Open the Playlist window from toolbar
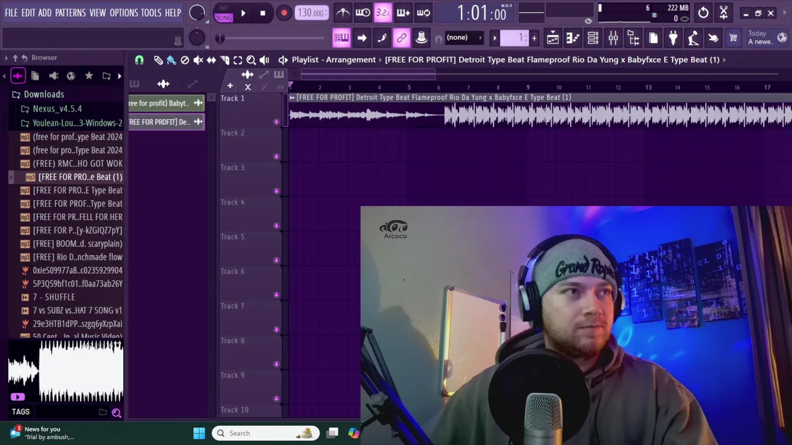The width and height of the screenshot is (792, 445). pos(553,38)
